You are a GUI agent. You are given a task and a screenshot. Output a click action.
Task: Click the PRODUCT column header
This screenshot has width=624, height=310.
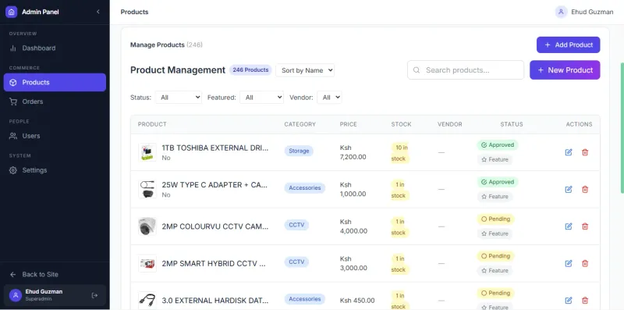pyautogui.click(x=152, y=124)
